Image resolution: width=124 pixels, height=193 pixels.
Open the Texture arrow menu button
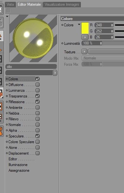[x=84, y=52]
